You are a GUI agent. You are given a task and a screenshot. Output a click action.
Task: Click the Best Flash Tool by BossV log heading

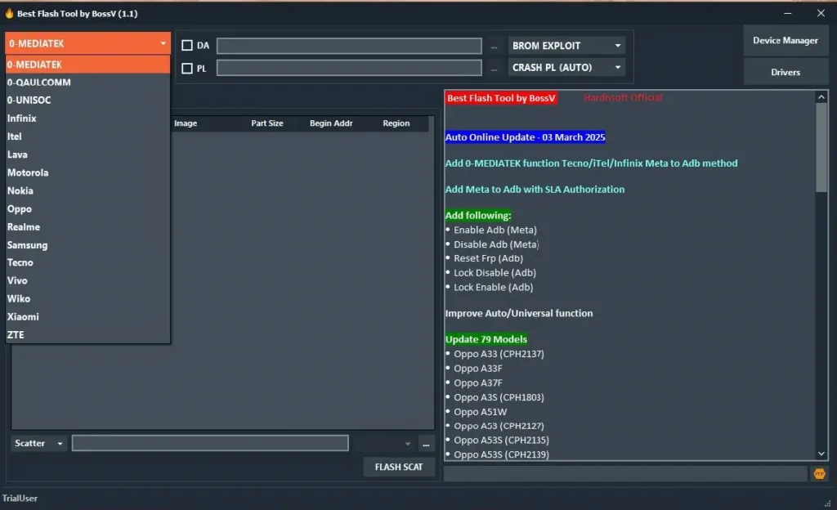click(501, 98)
